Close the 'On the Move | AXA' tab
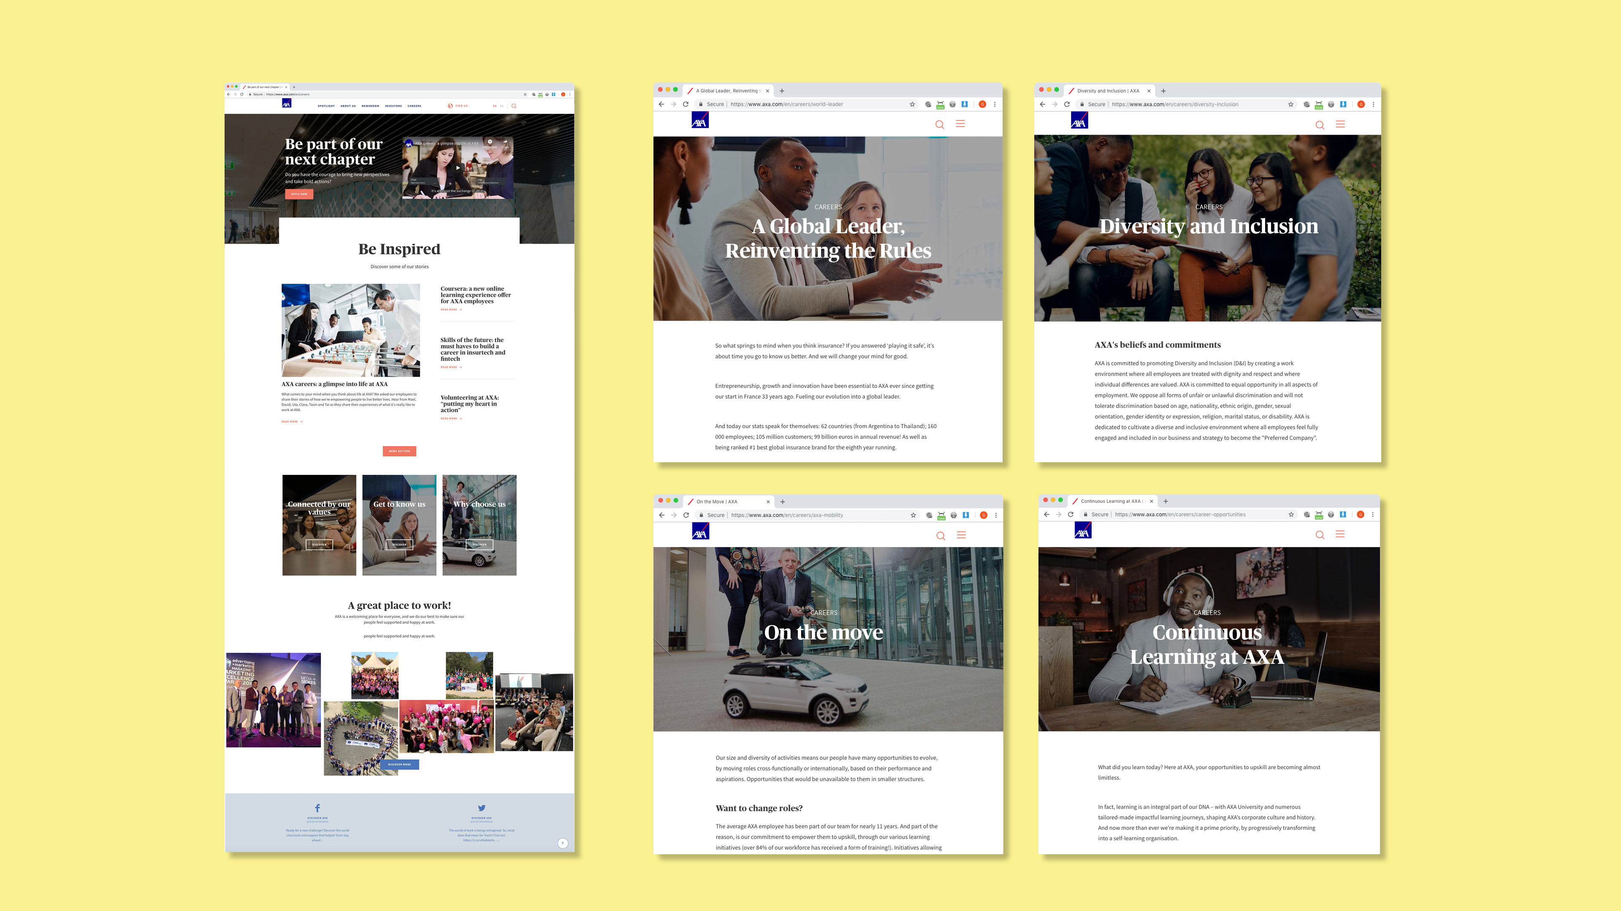This screenshot has width=1621, height=911. click(768, 502)
